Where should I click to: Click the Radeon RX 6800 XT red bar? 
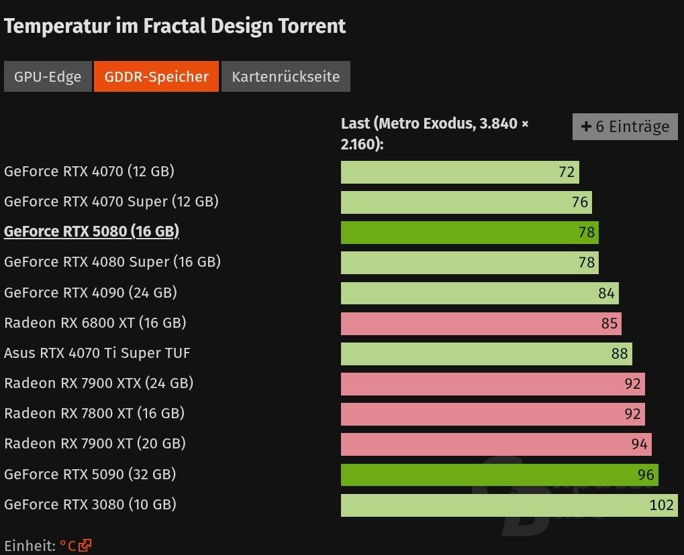click(481, 324)
